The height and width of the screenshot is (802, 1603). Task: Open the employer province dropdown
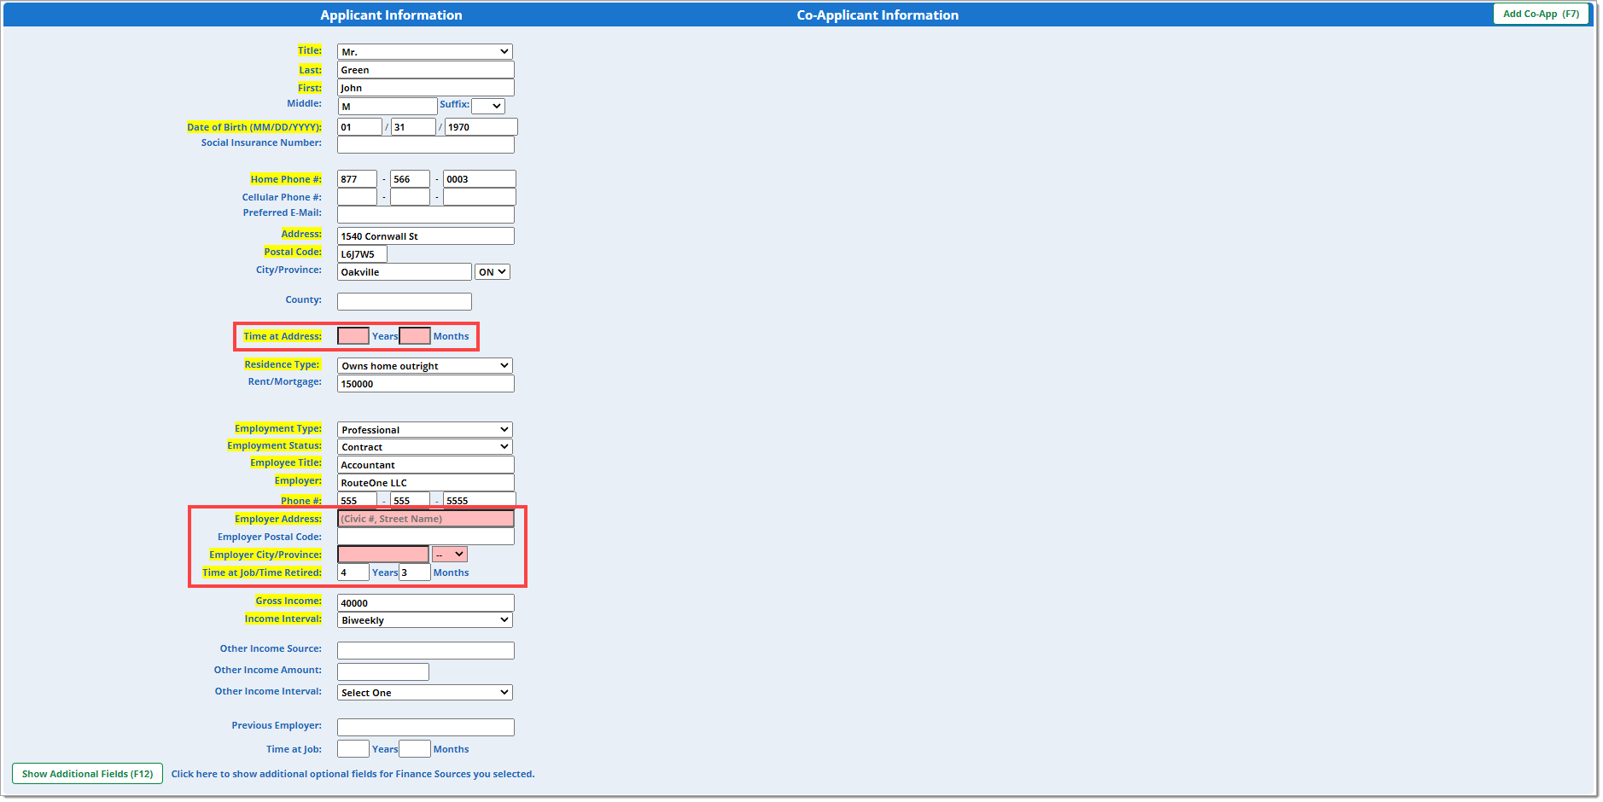(x=449, y=555)
